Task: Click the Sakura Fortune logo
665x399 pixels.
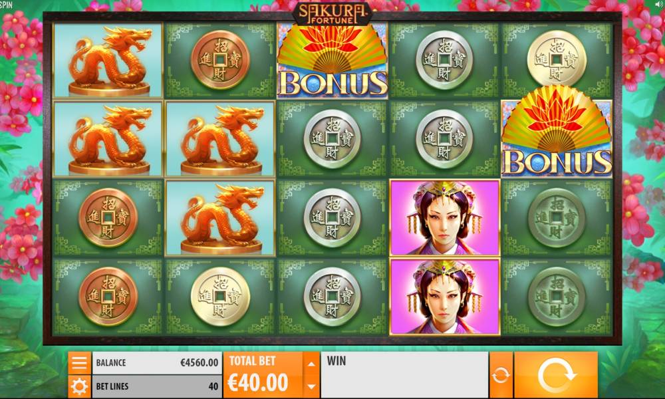Action: coord(332,15)
